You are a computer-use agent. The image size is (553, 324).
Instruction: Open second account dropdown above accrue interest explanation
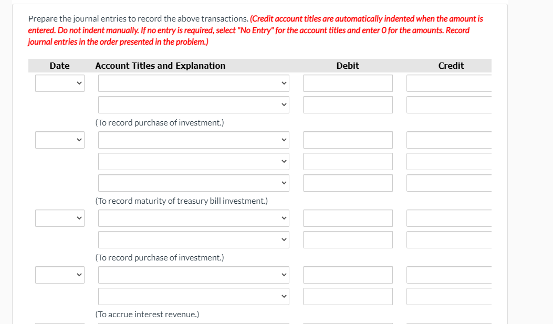click(x=194, y=296)
